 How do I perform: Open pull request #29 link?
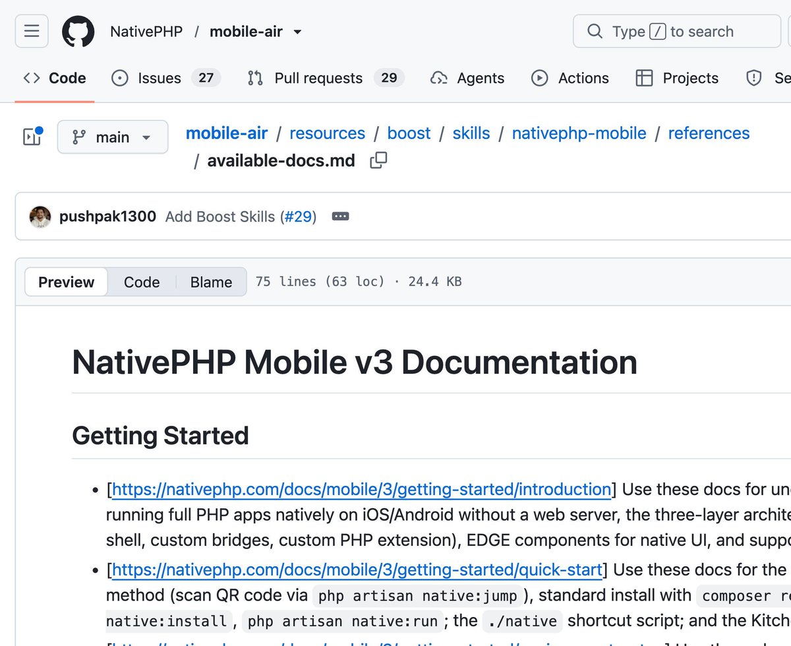(297, 217)
